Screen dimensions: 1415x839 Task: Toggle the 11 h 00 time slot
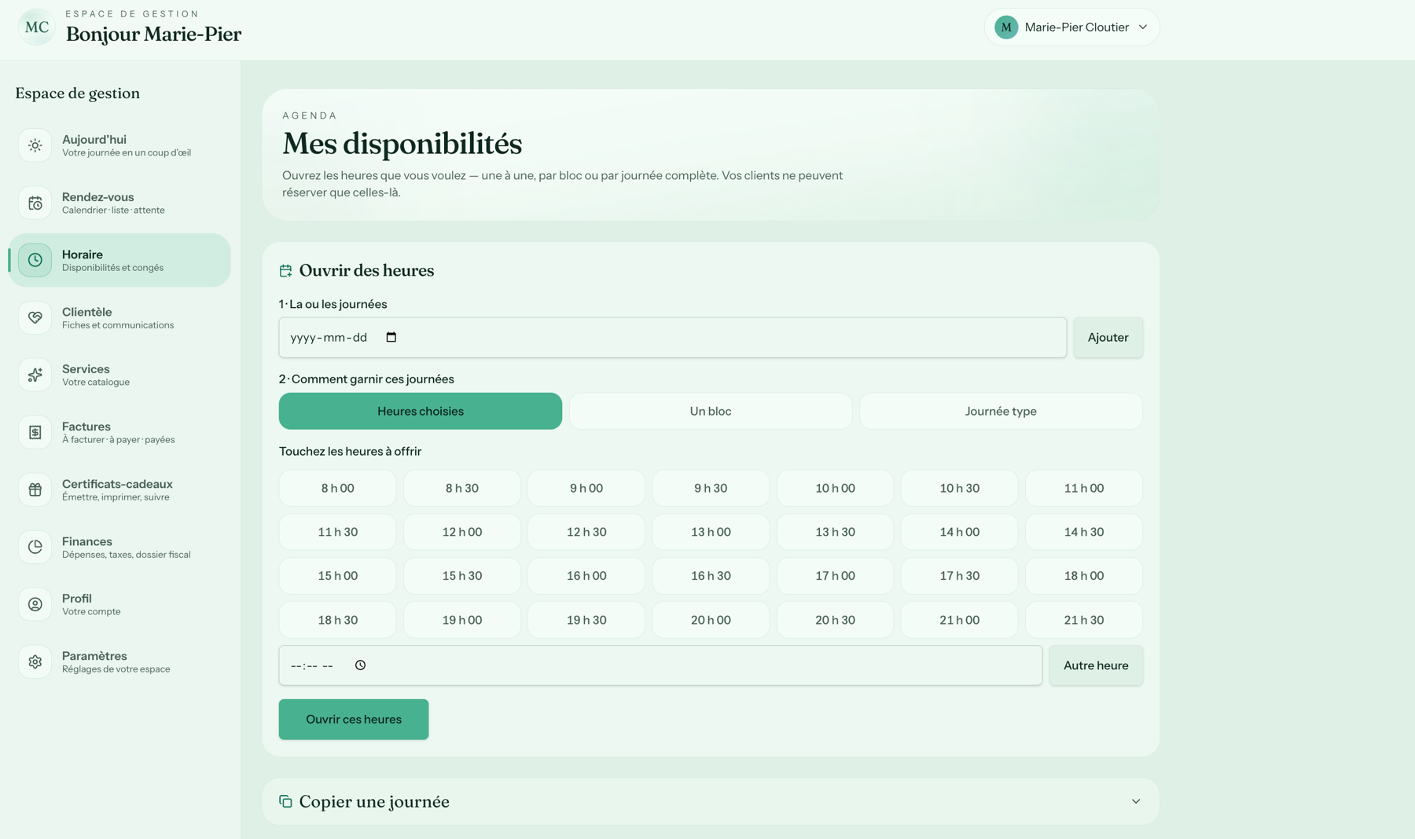(x=1084, y=488)
